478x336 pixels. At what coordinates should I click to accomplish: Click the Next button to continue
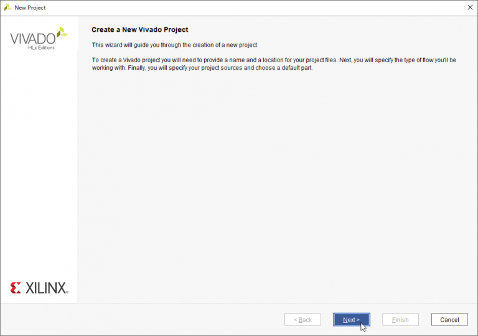[351, 320]
